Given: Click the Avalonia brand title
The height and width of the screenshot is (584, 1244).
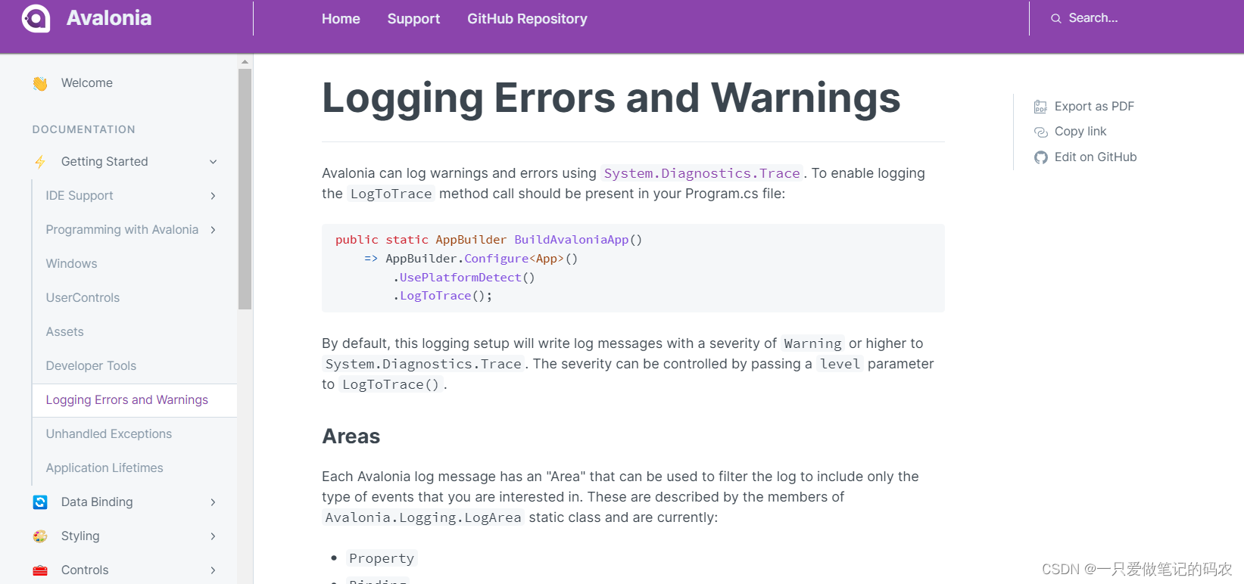Looking at the screenshot, I should (109, 18).
